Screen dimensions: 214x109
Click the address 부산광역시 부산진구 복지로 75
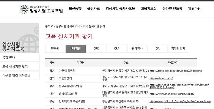[x=120, y=102]
